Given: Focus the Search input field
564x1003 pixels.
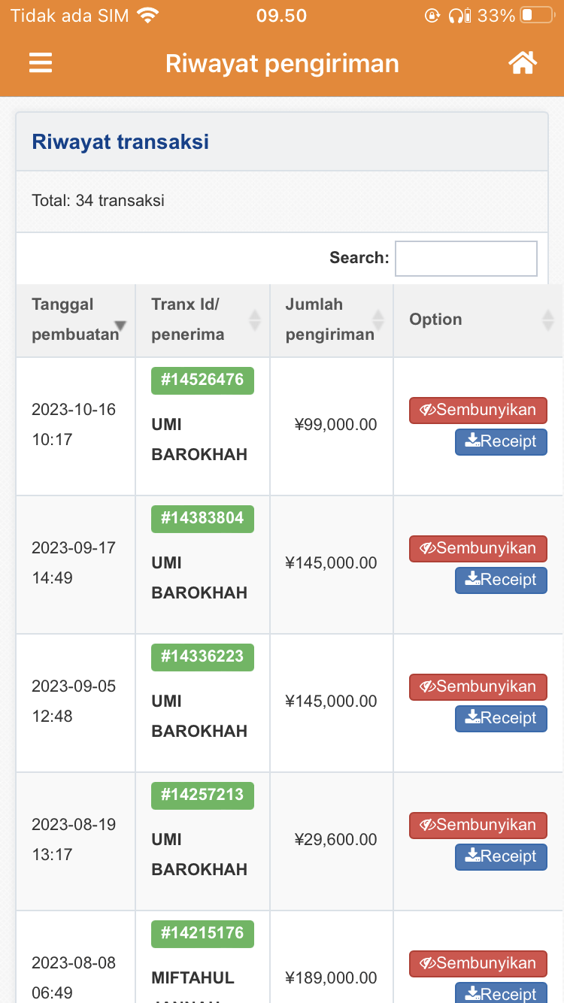Looking at the screenshot, I should [x=466, y=259].
